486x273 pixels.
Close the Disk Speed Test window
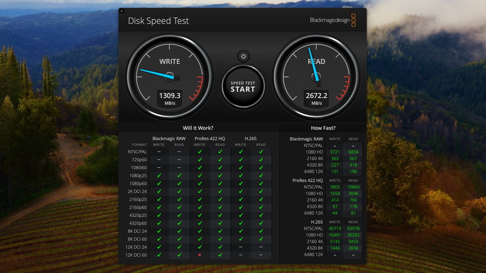[121, 11]
